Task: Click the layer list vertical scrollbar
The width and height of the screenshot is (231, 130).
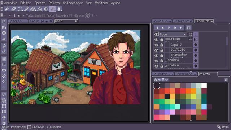Action: click(227, 41)
